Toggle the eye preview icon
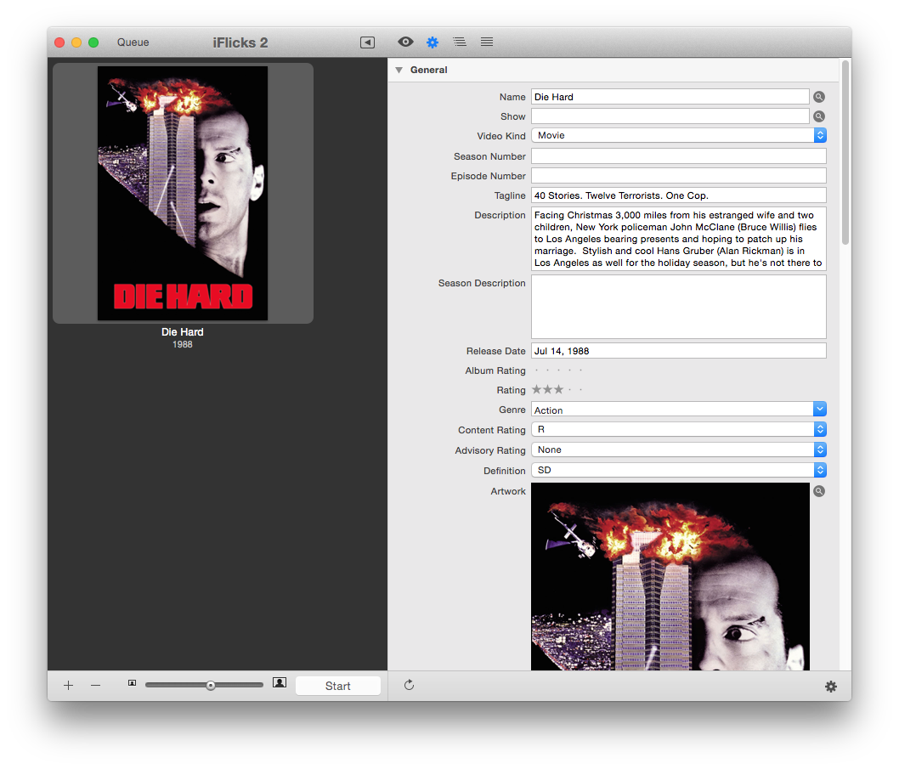The height and width of the screenshot is (769, 899). point(405,42)
